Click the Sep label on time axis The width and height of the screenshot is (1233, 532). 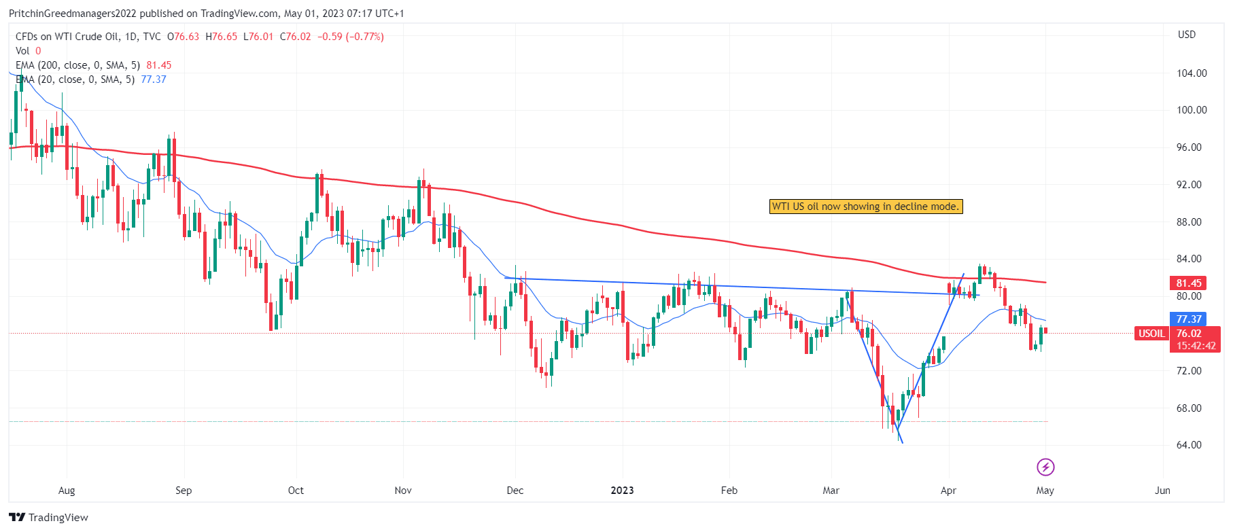pos(184,491)
